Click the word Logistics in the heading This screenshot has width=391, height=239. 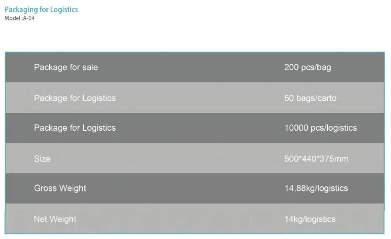click(x=64, y=10)
